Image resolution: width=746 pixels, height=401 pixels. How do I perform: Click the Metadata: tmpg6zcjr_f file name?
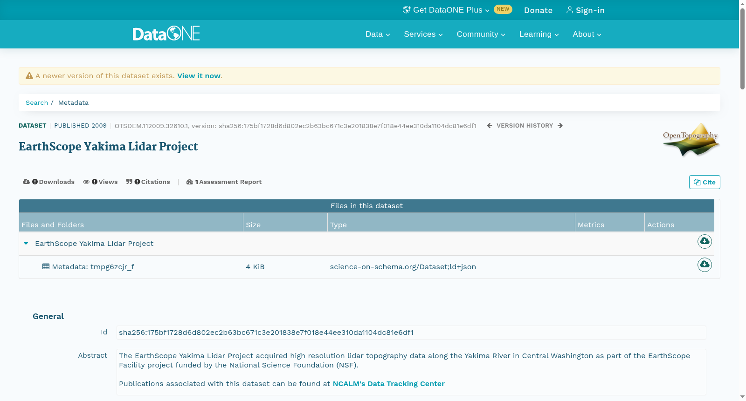93,267
